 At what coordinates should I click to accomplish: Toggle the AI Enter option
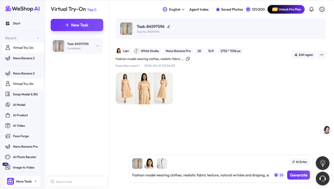(x=299, y=162)
